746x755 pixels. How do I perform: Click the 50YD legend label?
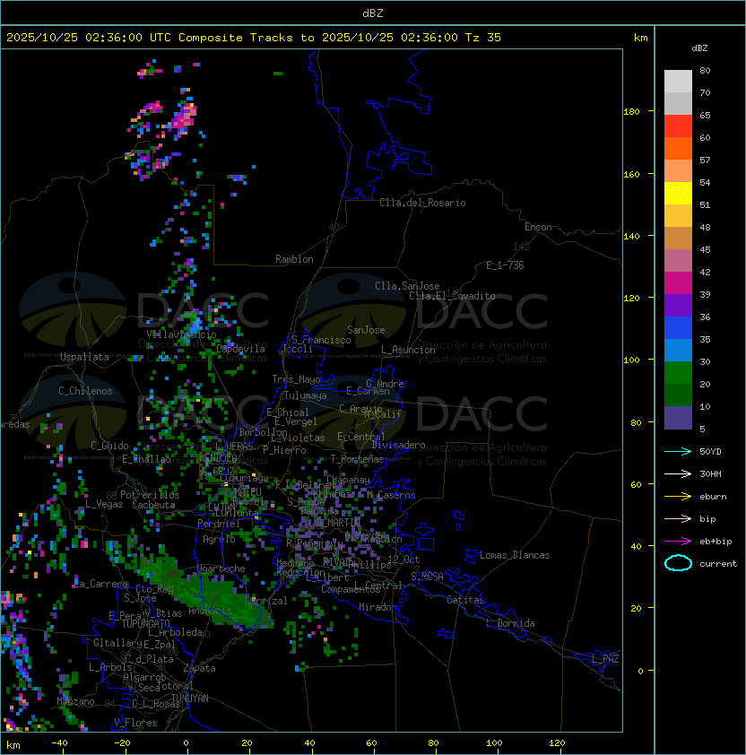pos(710,451)
